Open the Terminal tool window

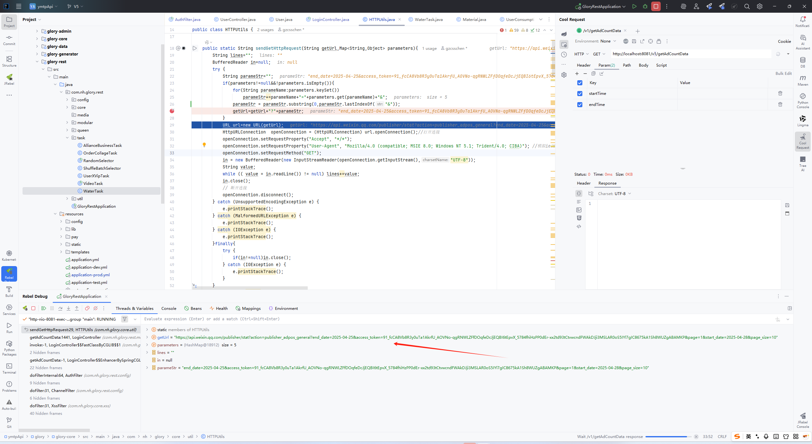[9, 368]
